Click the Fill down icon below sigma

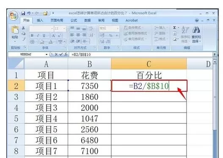[x=175, y=34]
